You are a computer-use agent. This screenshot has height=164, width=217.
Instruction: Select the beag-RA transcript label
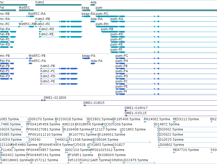click(88, 14)
